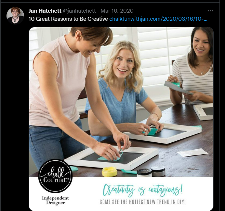Click the front white-framed chalkboard
225x211 pixels.
[112, 157]
